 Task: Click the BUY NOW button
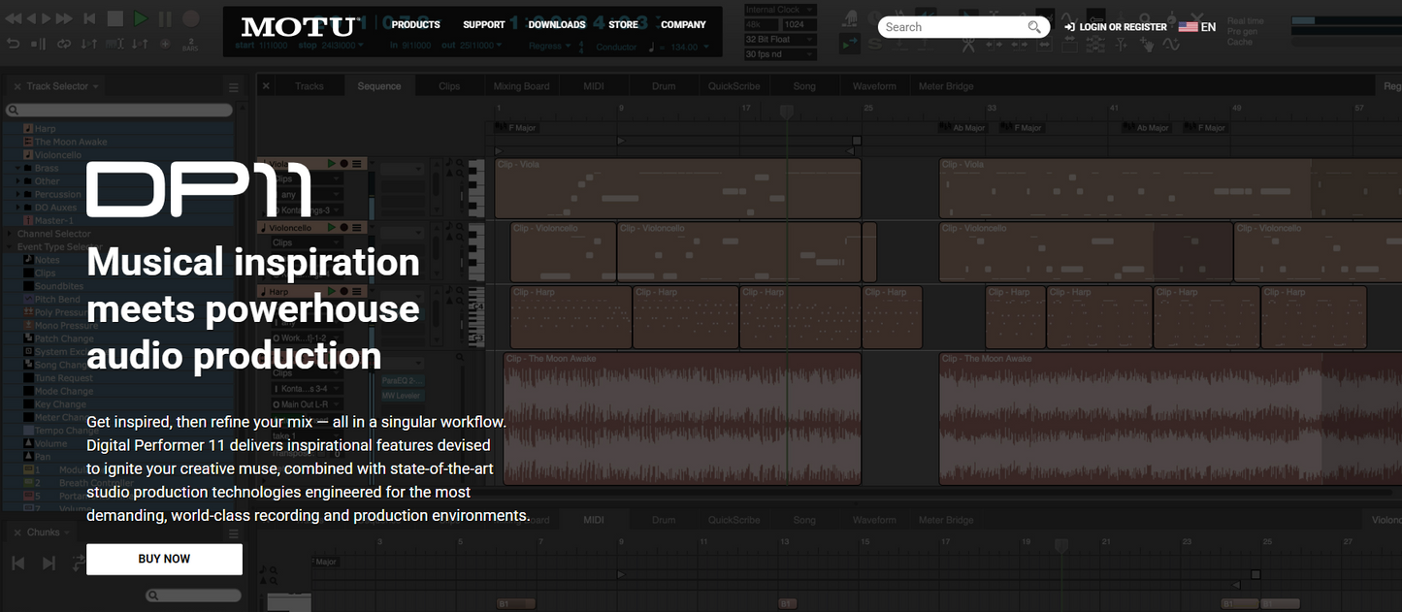(x=164, y=559)
